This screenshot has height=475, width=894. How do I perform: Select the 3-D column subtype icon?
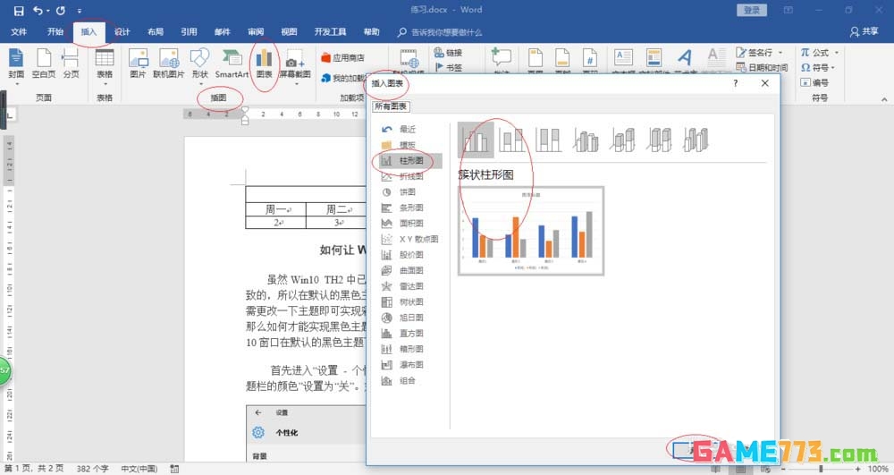pyautogui.click(x=696, y=140)
